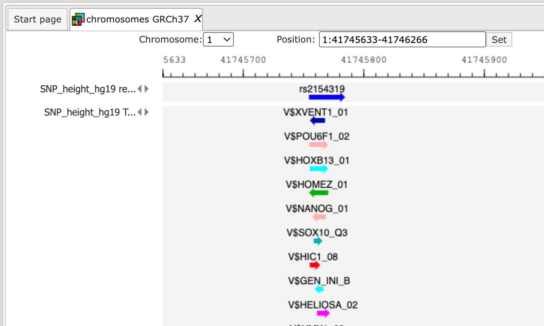Select the V$SOX10_Q3 teal arrow
The image size is (544, 326).
[318, 241]
